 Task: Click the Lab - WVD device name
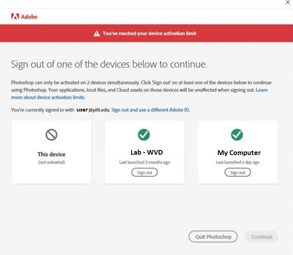pos(146,152)
